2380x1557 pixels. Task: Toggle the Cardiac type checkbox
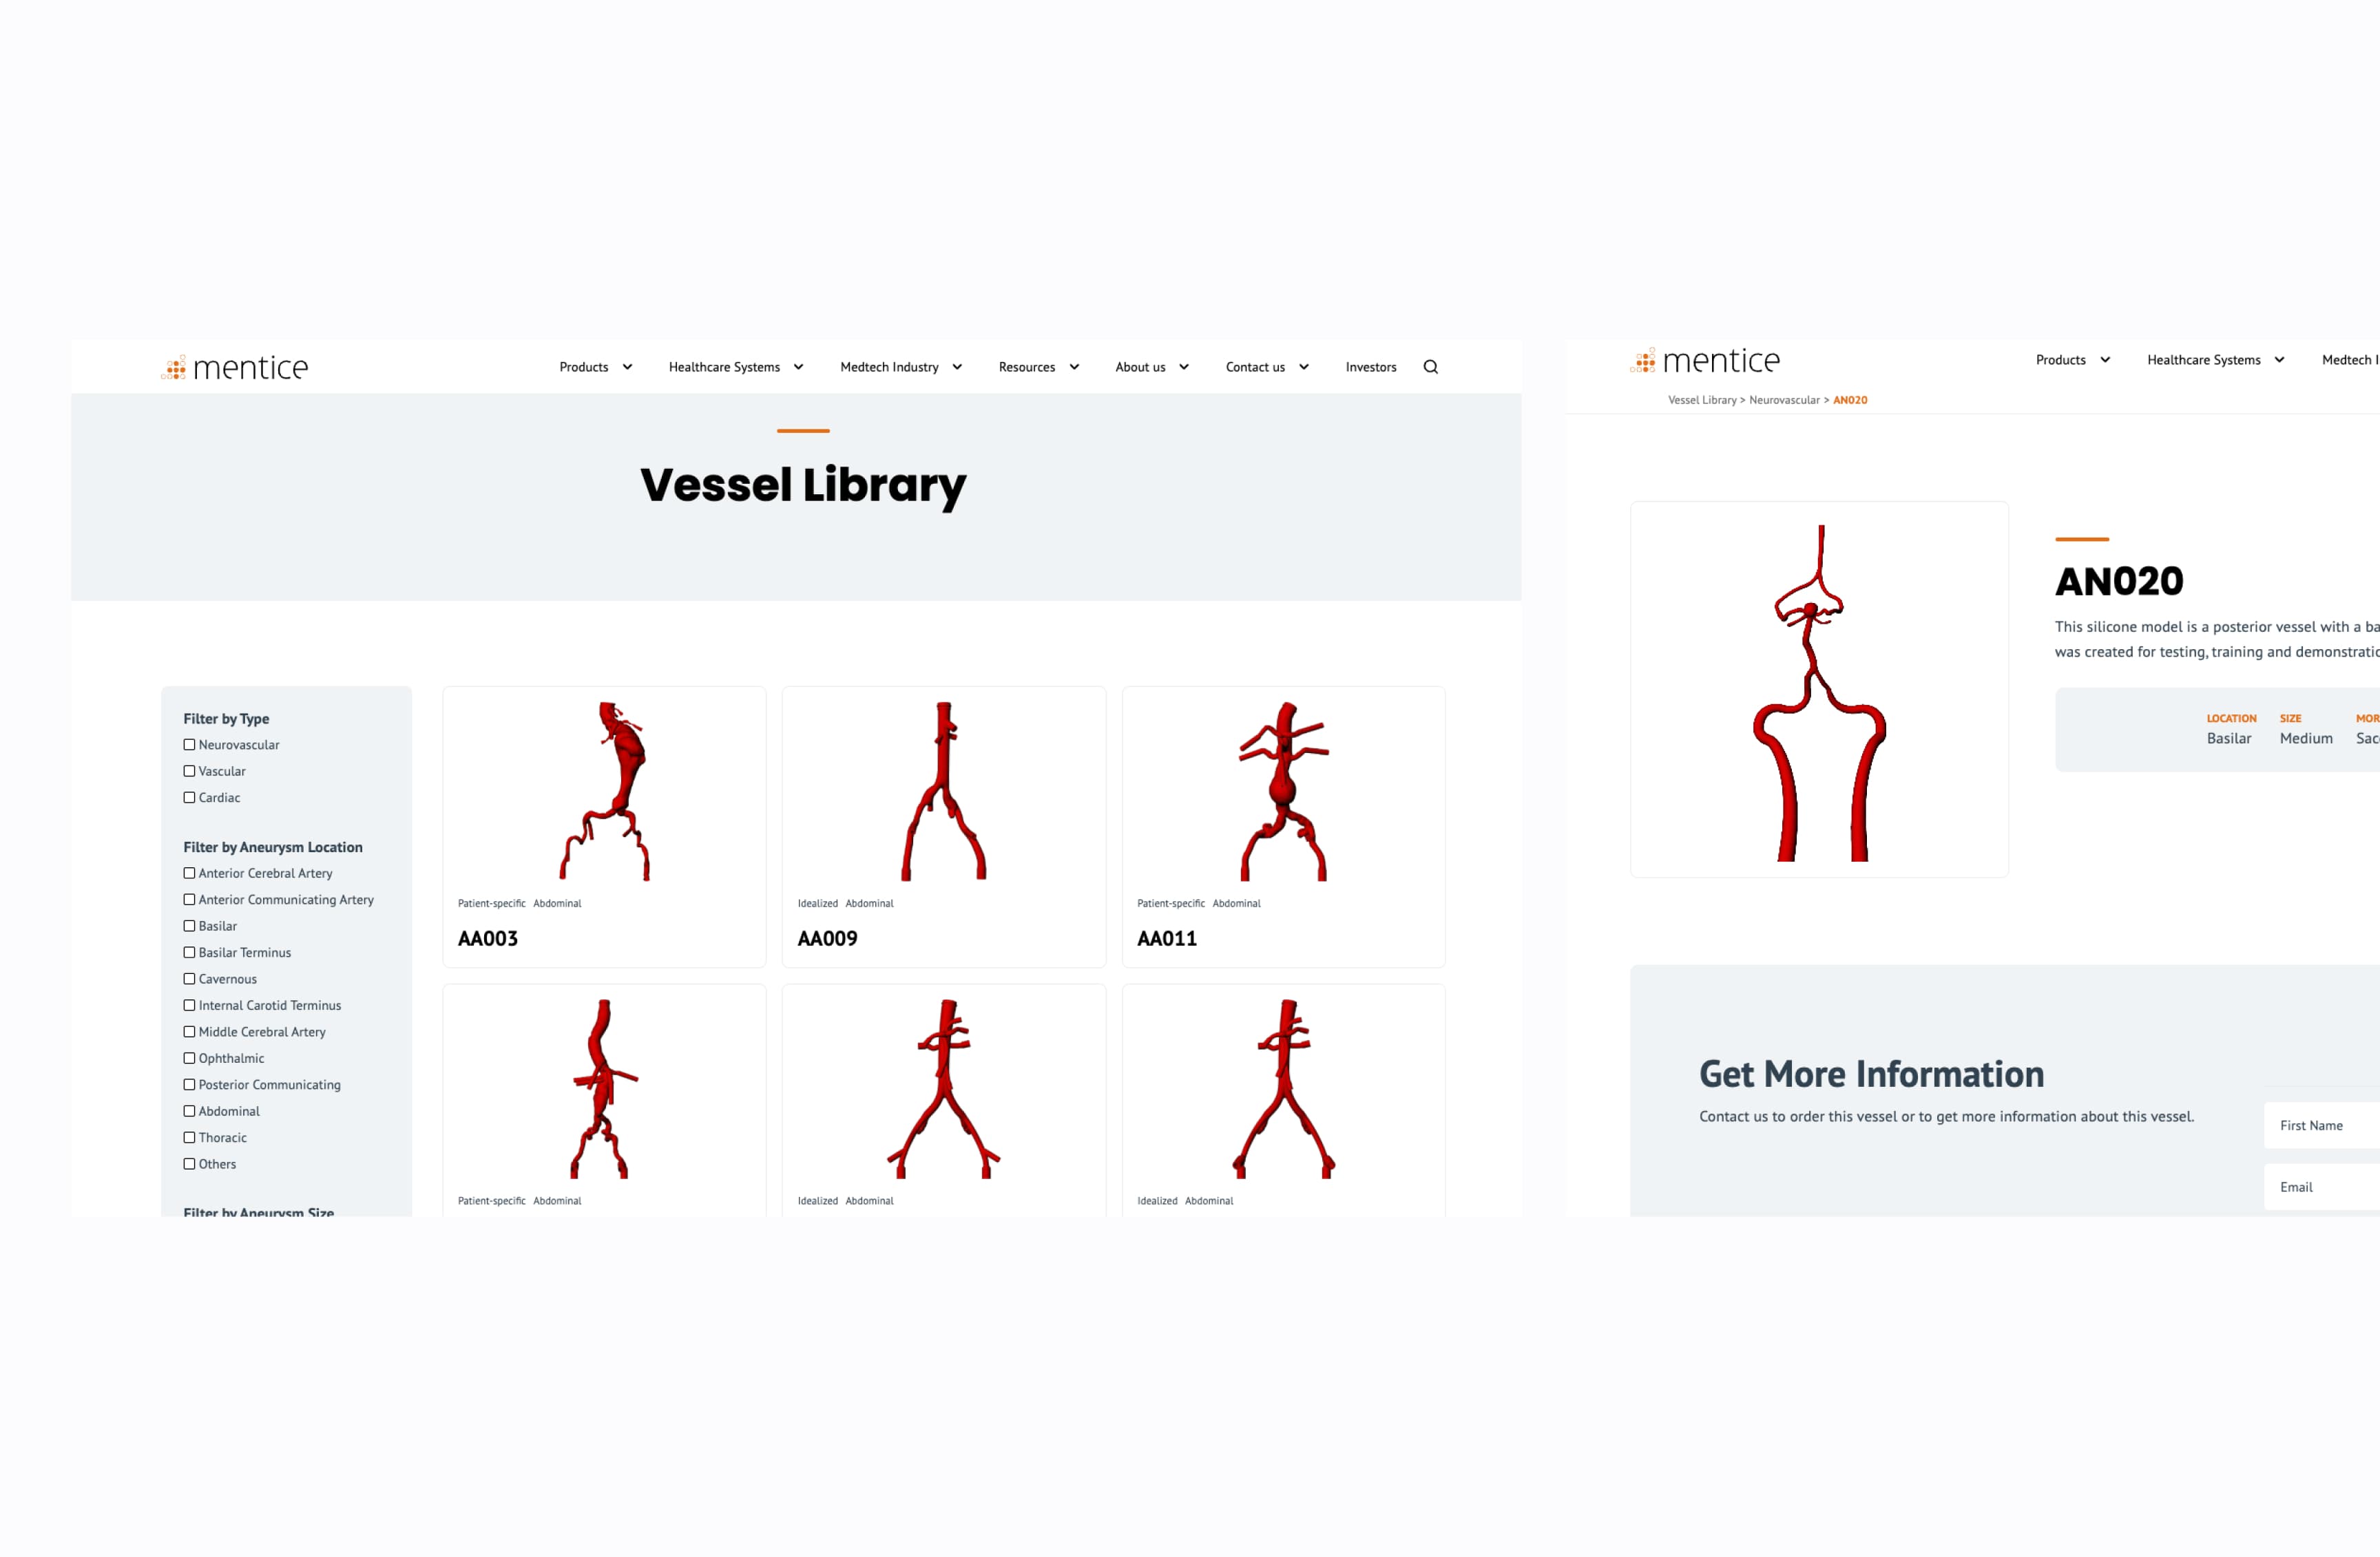click(x=189, y=798)
